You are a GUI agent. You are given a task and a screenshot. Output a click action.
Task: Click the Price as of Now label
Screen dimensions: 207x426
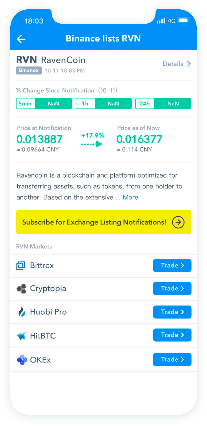138,128
